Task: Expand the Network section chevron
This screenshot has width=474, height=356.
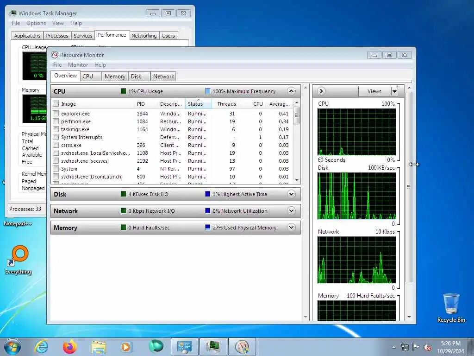Action: click(292, 211)
